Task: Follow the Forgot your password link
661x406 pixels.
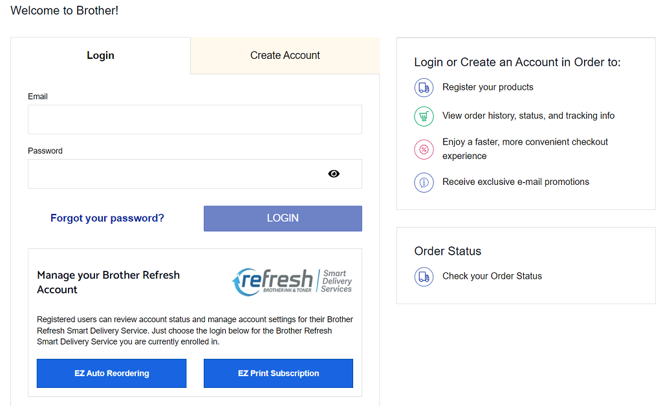Action: point(107,219)
